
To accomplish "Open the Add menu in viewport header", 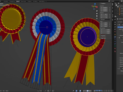I will (4, 91).
